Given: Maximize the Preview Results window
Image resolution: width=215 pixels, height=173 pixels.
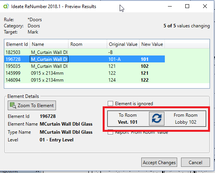Looking at the screenshot, I should click(x=187, y=6).
